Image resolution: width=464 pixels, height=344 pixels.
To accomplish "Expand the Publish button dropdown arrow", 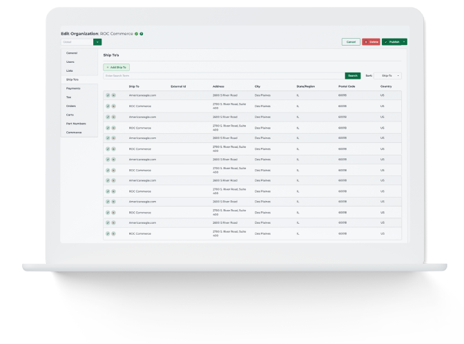I will (x=404, y=42).
